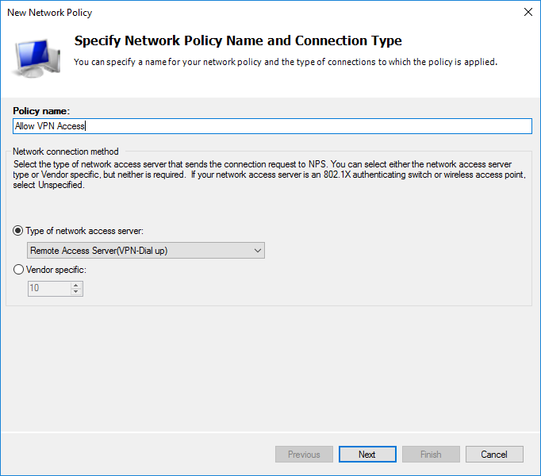This screenshot has width=541, height=476.
Task: Click the greyed-out Finish button
Action: (x=431, y=455)
